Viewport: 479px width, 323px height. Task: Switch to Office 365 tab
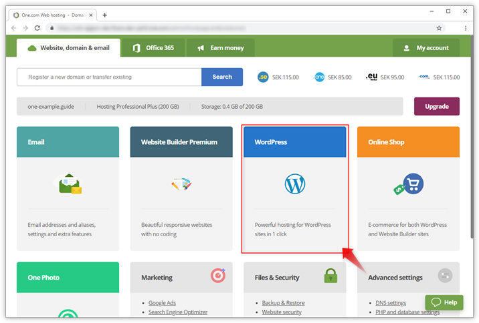pos(153,48)
